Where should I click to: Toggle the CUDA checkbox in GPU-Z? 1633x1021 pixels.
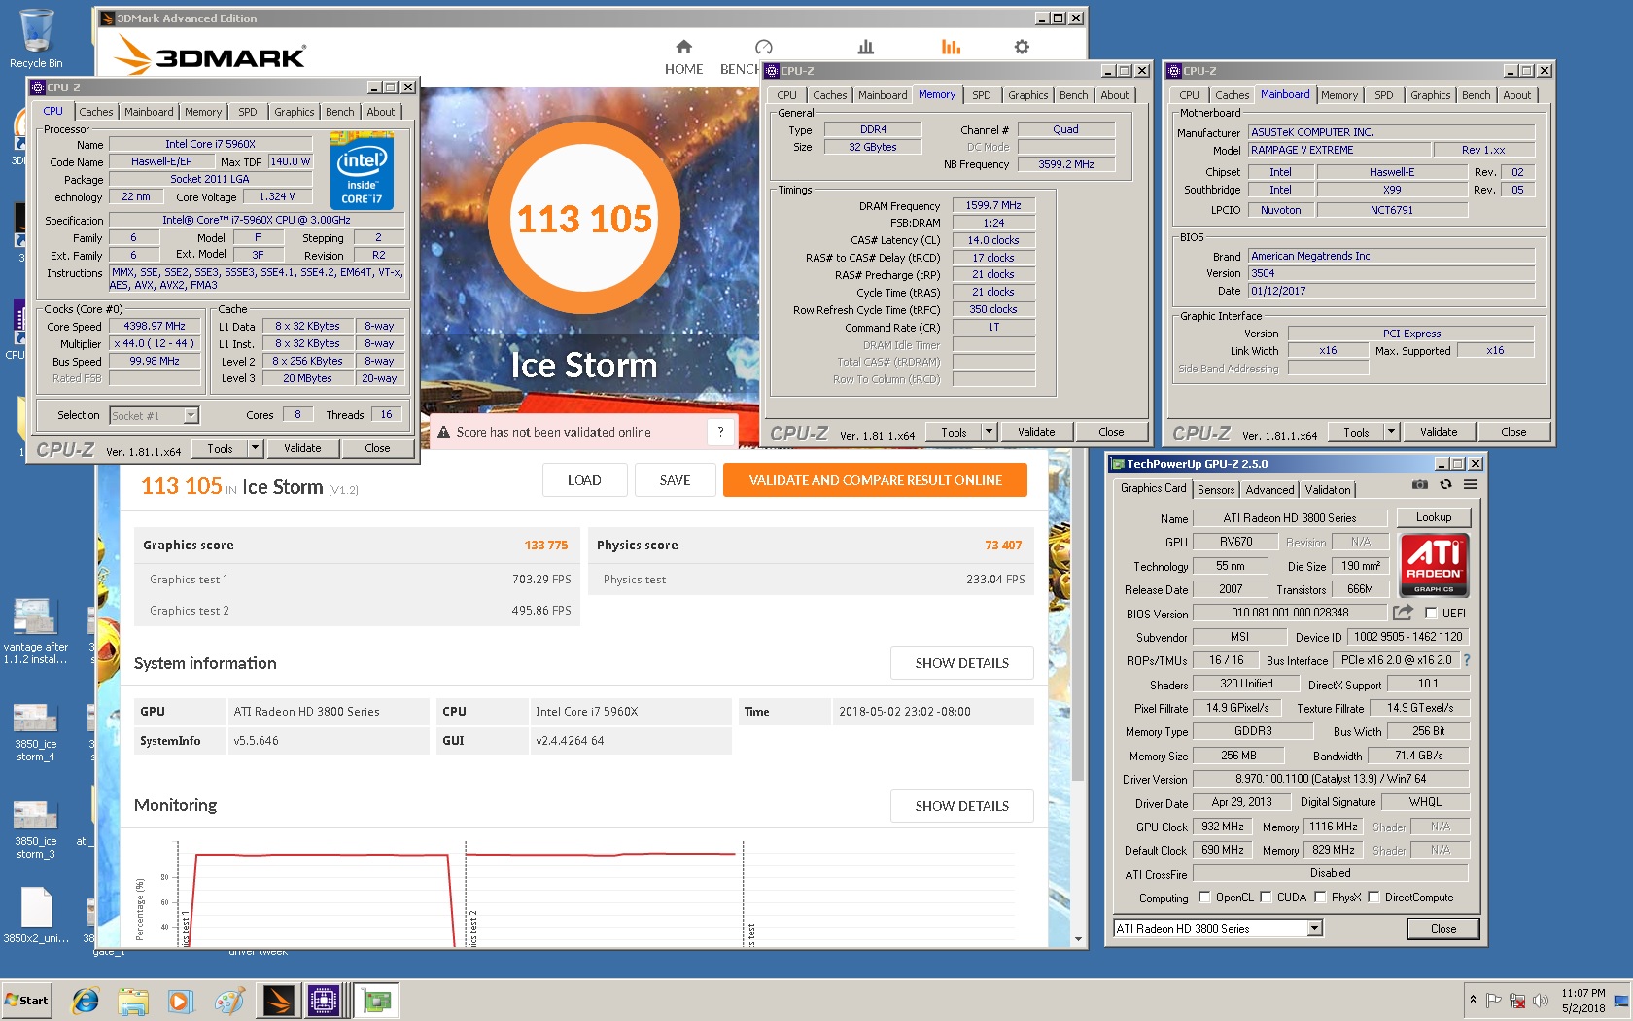pyautogui.click(x=1266, y=897)
